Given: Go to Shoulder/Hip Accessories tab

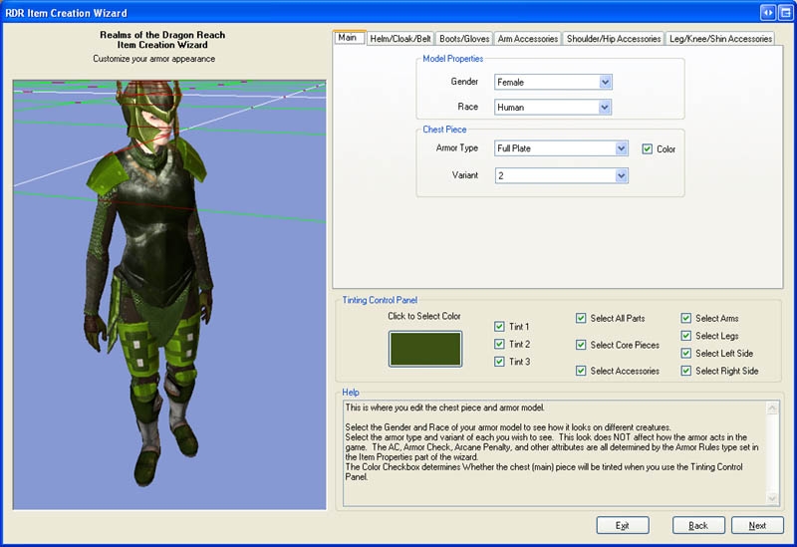Looking at the screenshot, I should click(x=614, y=39).
